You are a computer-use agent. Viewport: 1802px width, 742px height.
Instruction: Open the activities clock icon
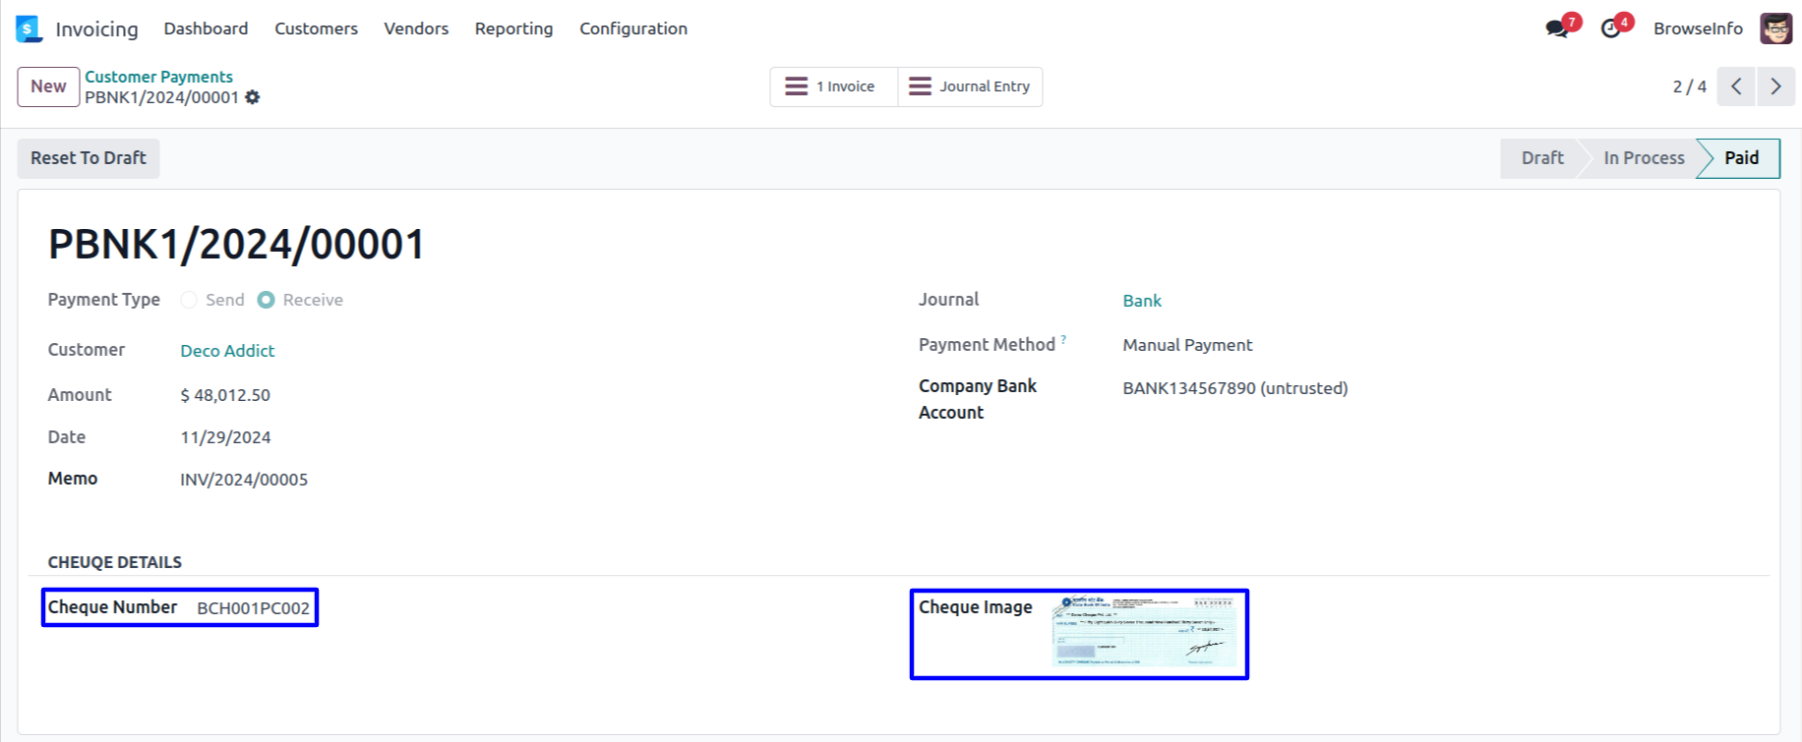(1610, 29)
